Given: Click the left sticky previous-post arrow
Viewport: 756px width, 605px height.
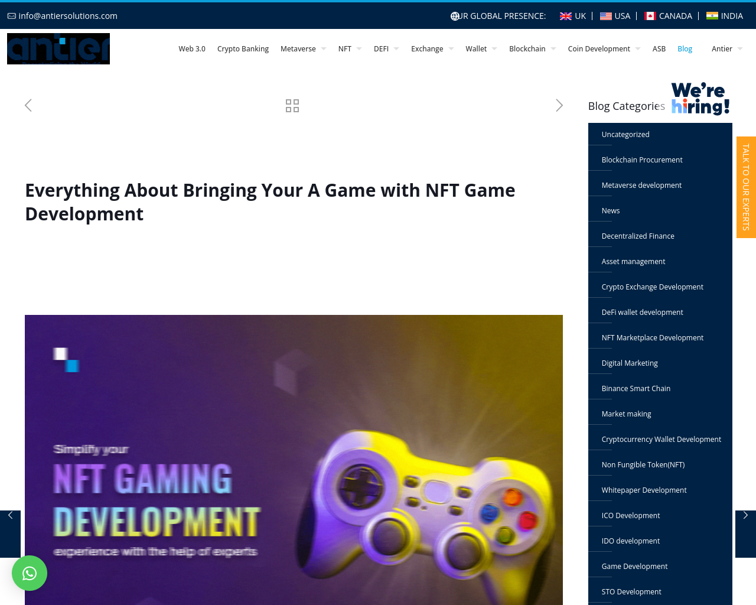Looking at the screenshot, I should (10, 534).
